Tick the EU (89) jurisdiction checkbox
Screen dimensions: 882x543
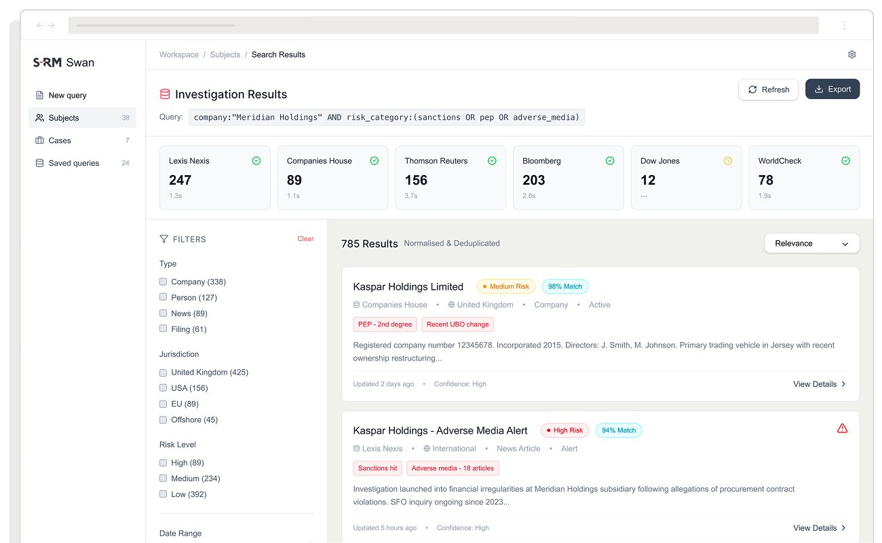[163, 404]
